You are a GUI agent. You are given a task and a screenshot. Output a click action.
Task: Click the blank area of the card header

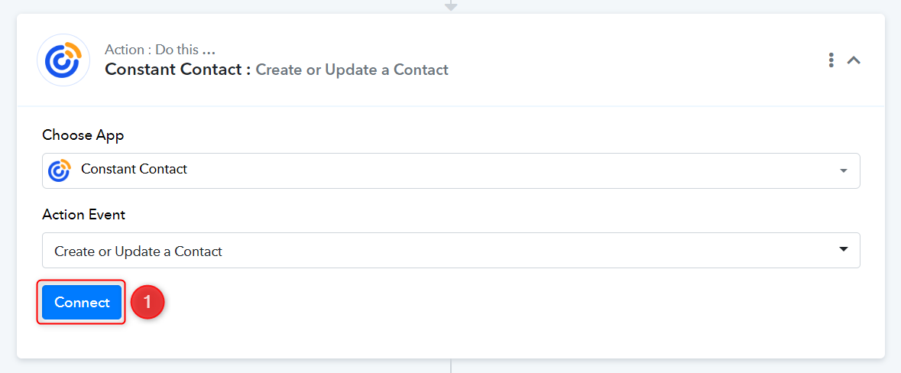(x=632, y=60)
